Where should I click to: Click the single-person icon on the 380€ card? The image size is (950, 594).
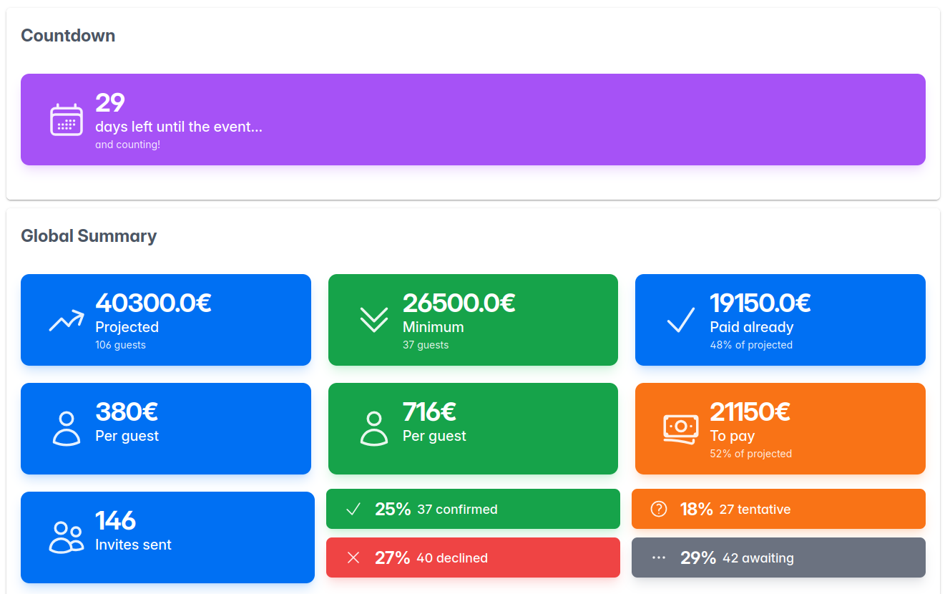click(66, 428)
